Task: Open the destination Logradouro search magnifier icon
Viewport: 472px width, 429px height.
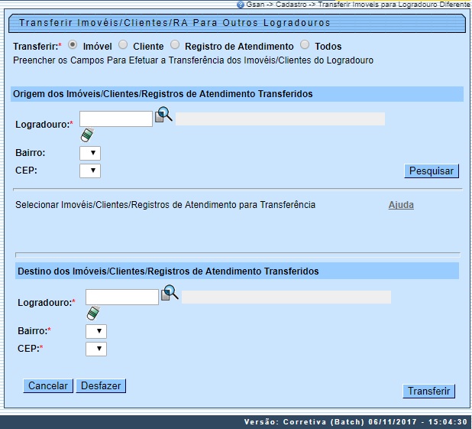Action: click(170, 293)
